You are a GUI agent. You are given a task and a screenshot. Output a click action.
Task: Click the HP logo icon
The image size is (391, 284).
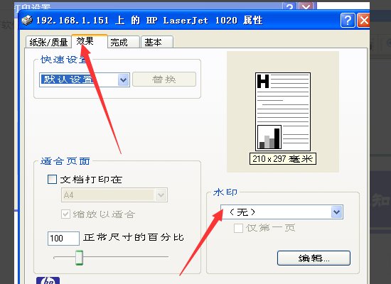coord(48,280)
